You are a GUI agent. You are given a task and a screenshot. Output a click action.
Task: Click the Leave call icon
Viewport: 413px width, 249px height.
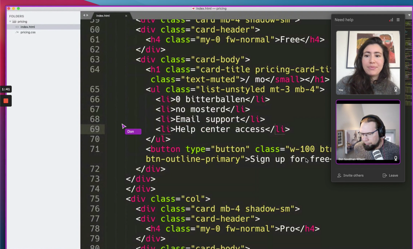pyautogui.click(x=384, y=175)
